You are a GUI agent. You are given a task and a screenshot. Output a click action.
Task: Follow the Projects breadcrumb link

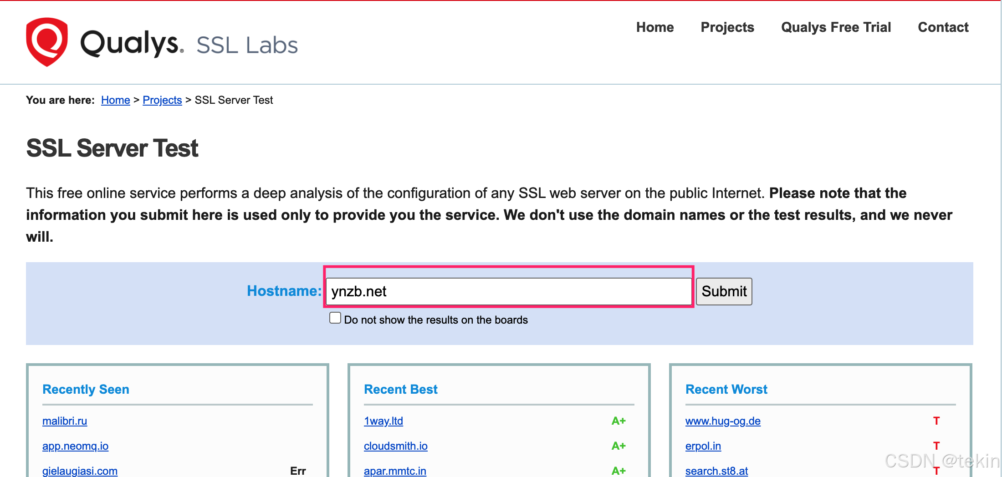pyautogui.click(x=162, y=100)
